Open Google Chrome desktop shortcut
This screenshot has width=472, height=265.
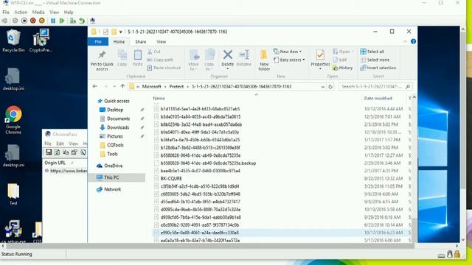point(13,120)
